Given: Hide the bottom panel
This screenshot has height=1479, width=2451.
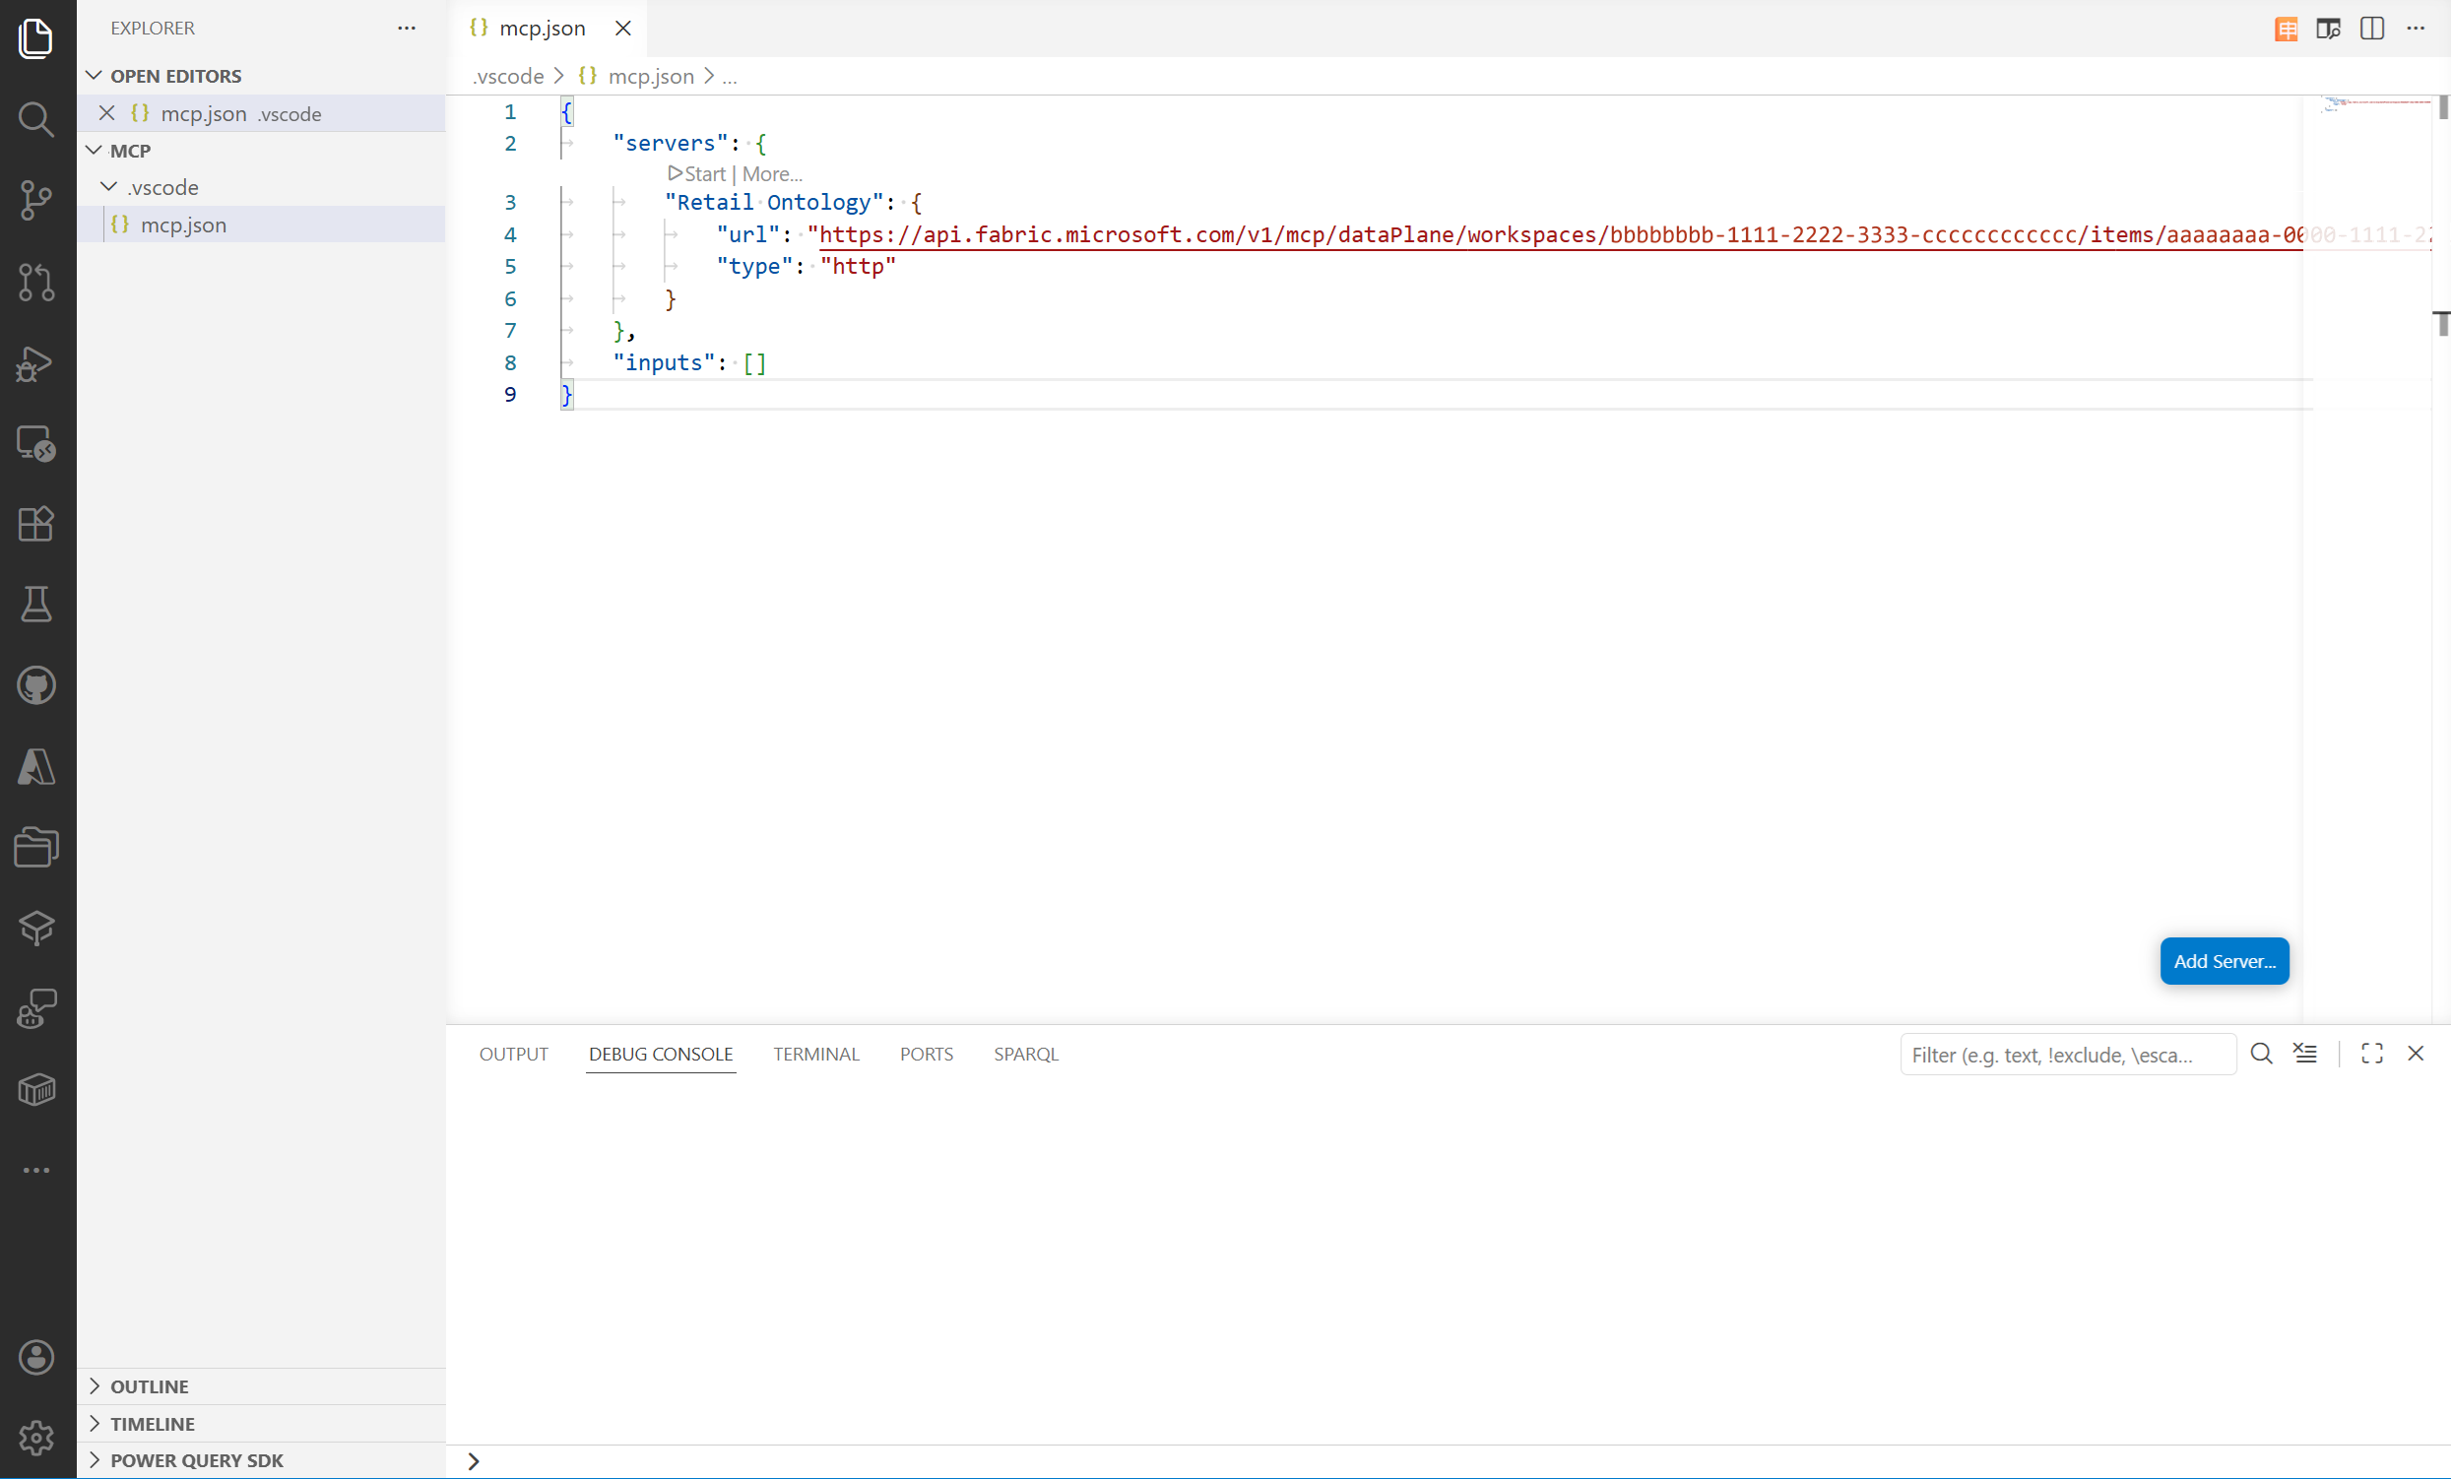Looking at the screenshot, I should (x=2416, y=1054).
